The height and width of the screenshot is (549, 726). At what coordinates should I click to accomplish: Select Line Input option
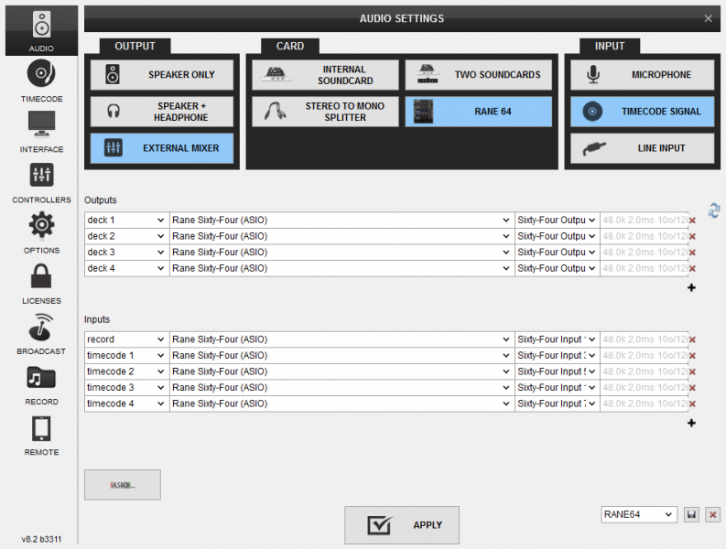point(642,148)
